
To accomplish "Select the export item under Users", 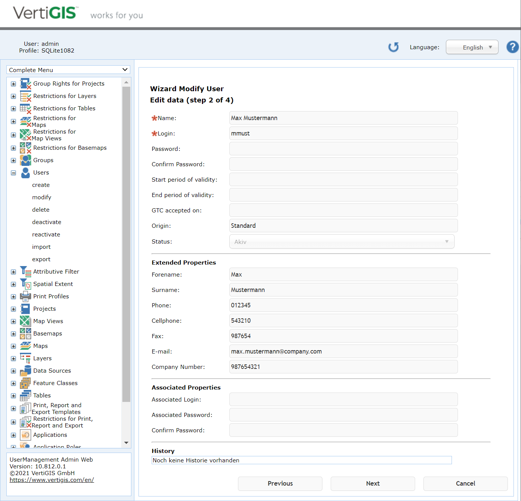I will pyautogui.click(x=41, y=259).
